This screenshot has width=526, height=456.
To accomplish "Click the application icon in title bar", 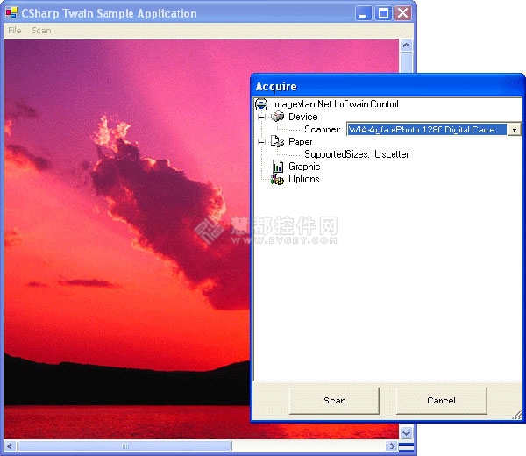I will (11, 13).
